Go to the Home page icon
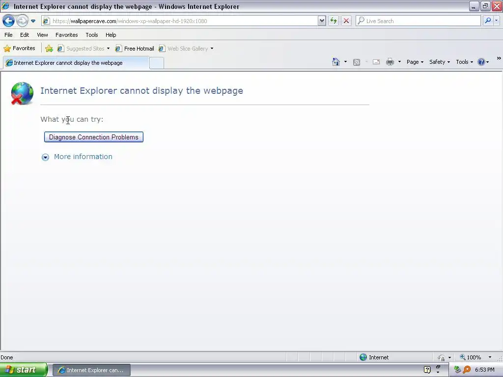 [x=336, y=62]
